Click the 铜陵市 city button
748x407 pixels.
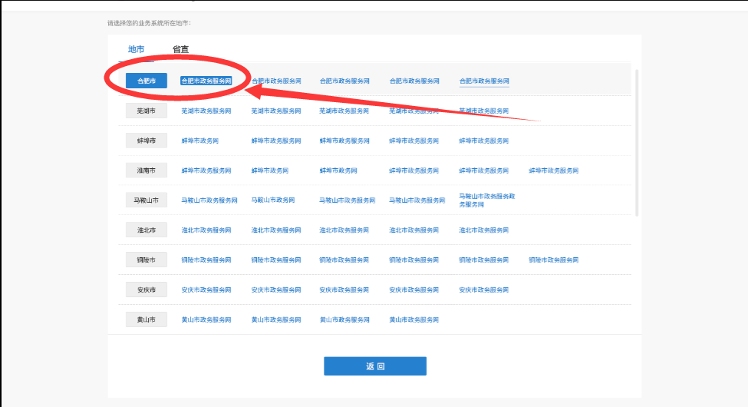click(146, 260)
